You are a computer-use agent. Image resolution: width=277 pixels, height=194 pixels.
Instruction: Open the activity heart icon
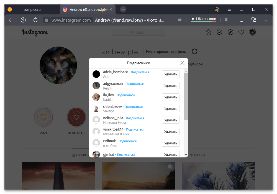(241, 32)
